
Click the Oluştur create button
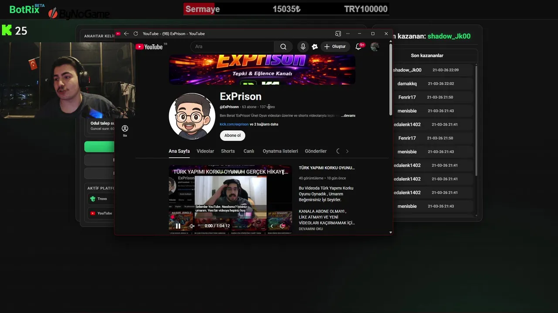point(335,47)
